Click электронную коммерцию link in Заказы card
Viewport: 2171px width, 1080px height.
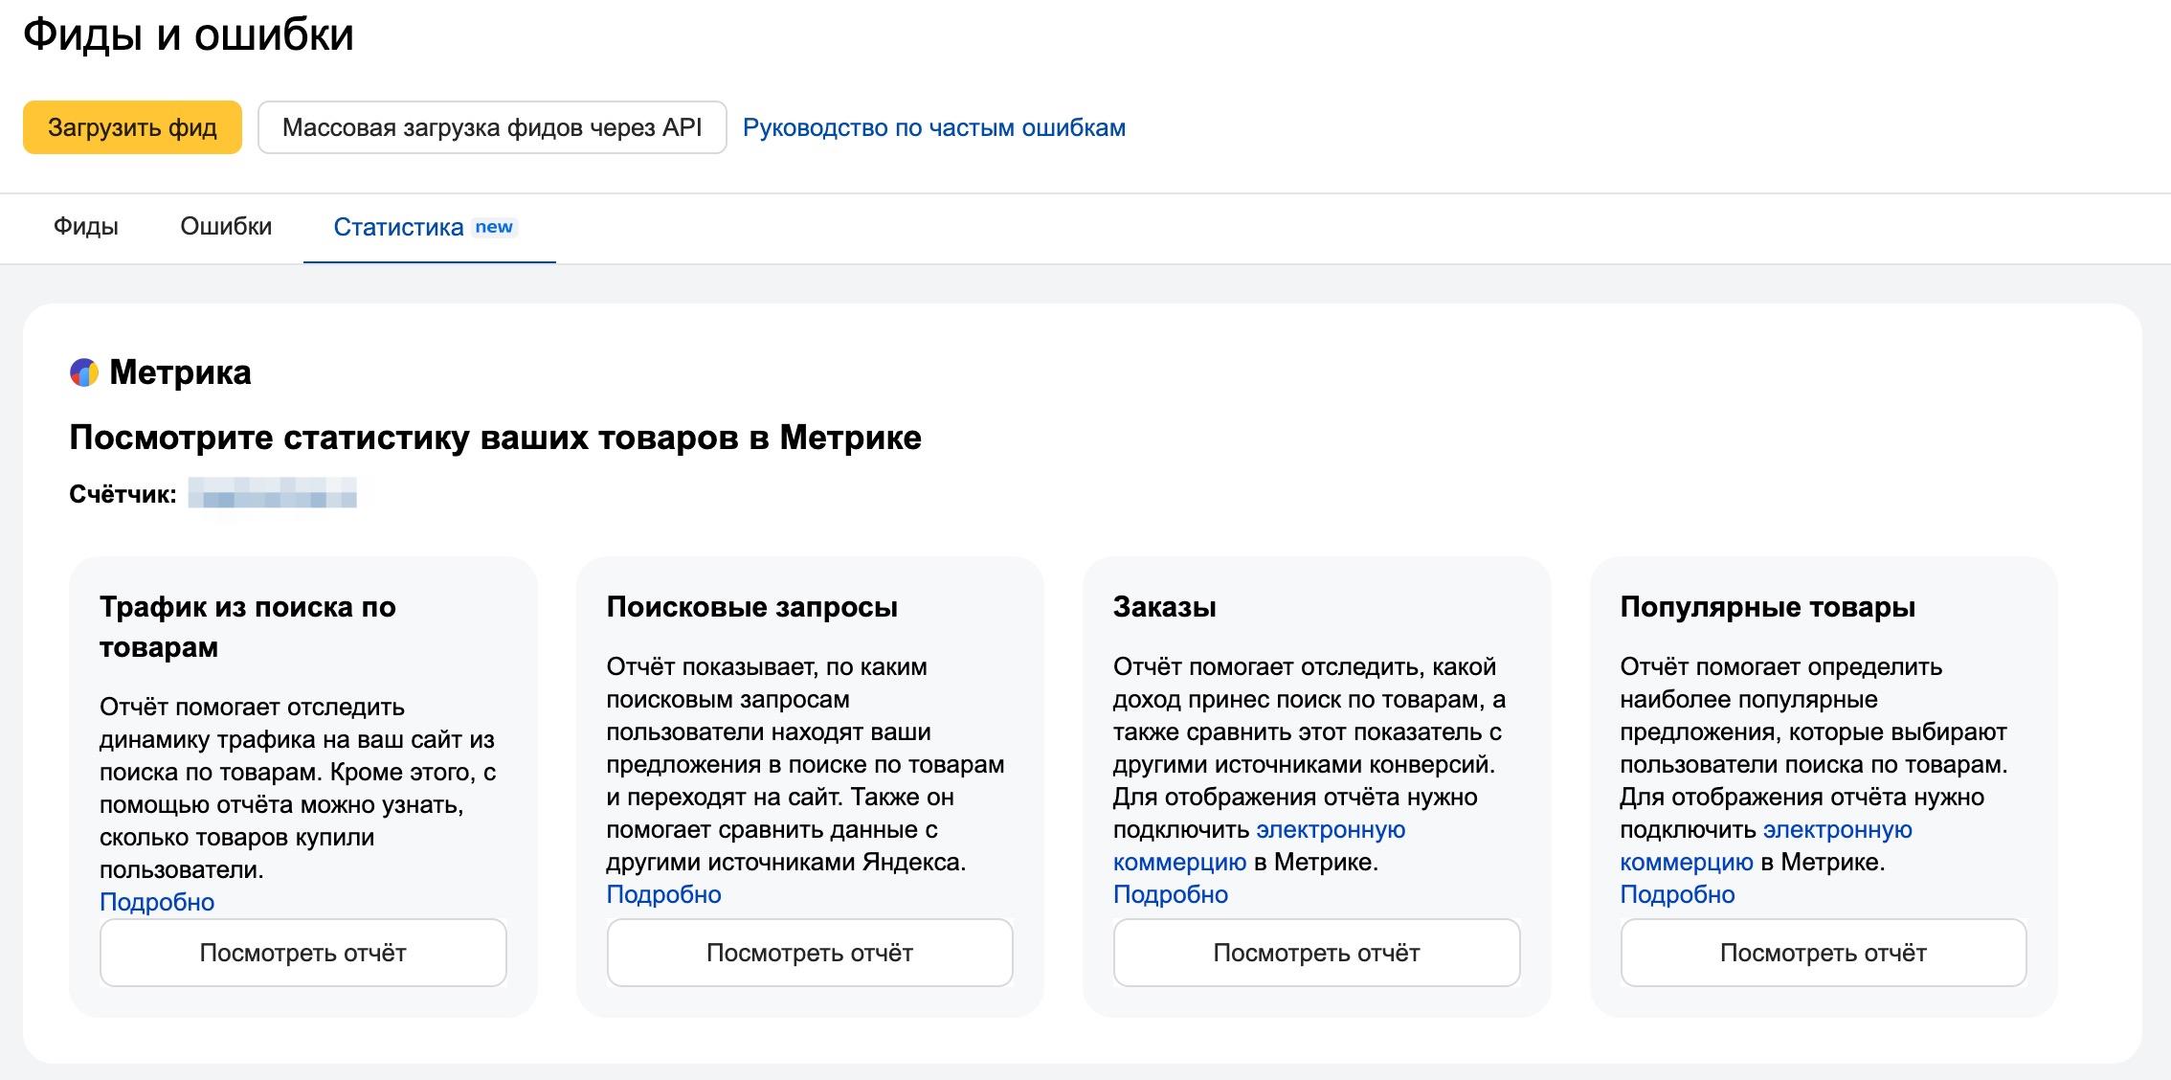point(1330,830)
